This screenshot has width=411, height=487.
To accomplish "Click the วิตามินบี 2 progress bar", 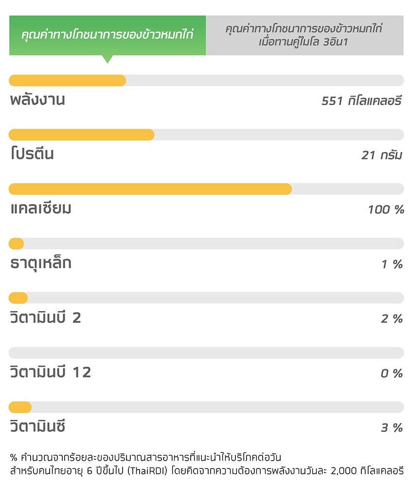I will [x=206, y=298].
